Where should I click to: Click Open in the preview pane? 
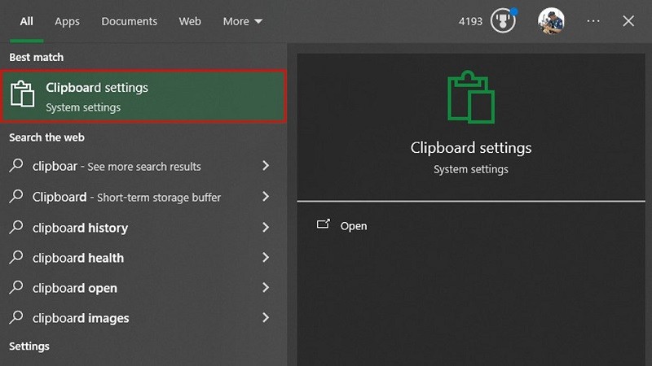[353, 225]
